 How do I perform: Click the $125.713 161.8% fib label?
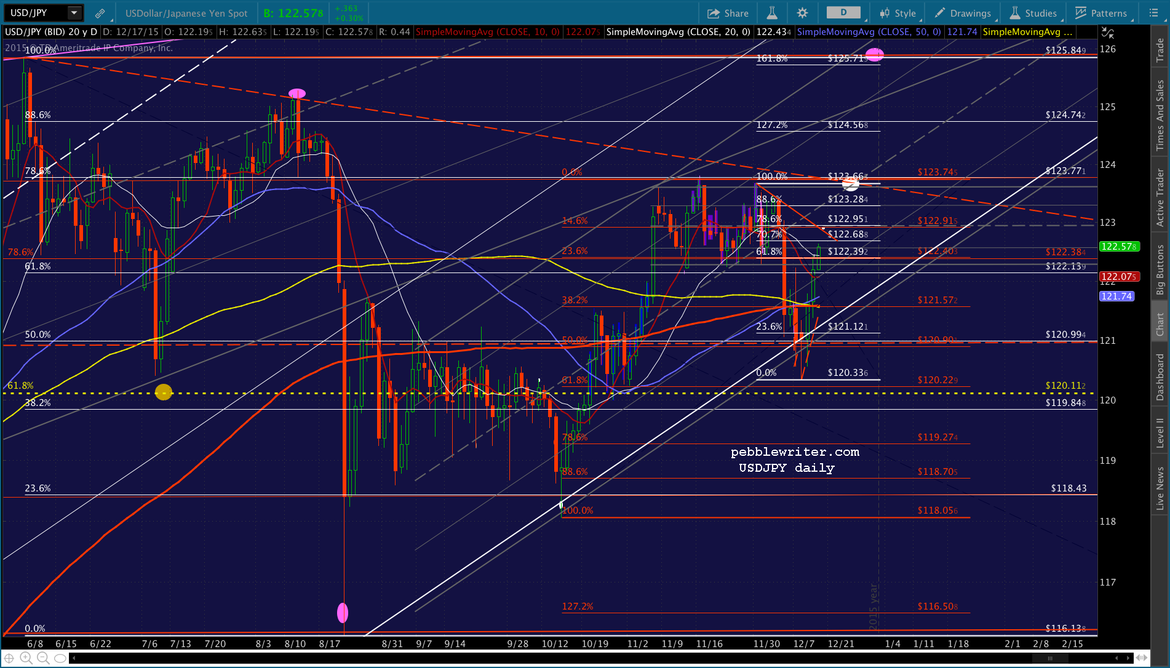coord(848,58)
